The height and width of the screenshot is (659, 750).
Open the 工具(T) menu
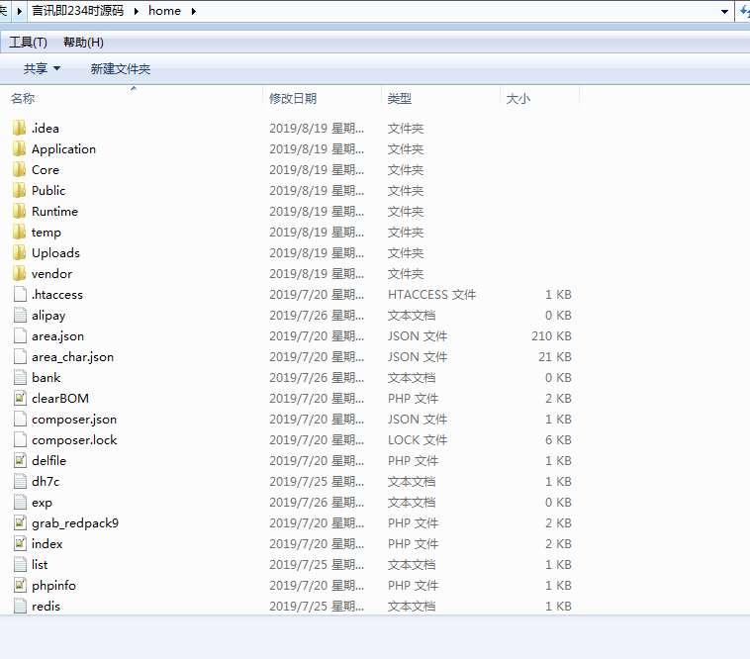tap(29, 43)
